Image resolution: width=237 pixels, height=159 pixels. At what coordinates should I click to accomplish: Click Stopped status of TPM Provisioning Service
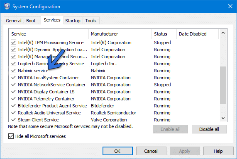tap(162, 43)
